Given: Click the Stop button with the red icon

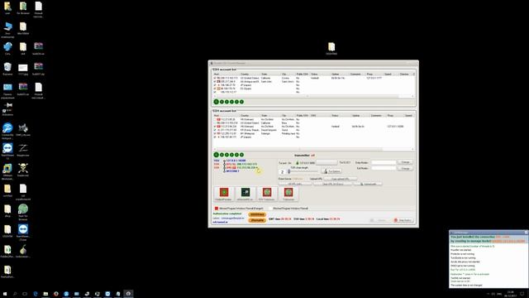Looking at the screenshot, I should [403, 220].
